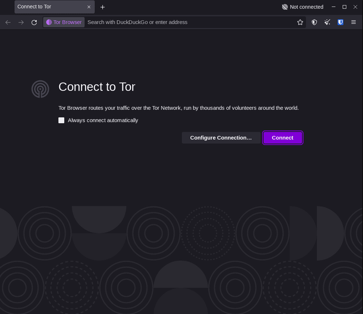The height and width of the screenshot is (314, 363).
Task: Minimize the Tor Browser window
Action: pyautogui.click(x=334, y=7)
